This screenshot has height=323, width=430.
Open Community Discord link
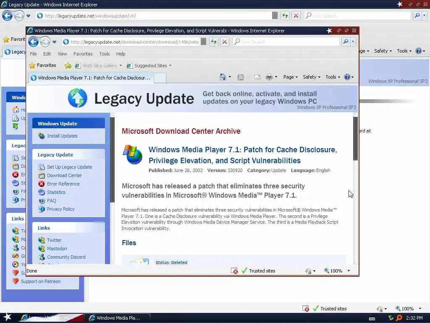tap(66, 257)
